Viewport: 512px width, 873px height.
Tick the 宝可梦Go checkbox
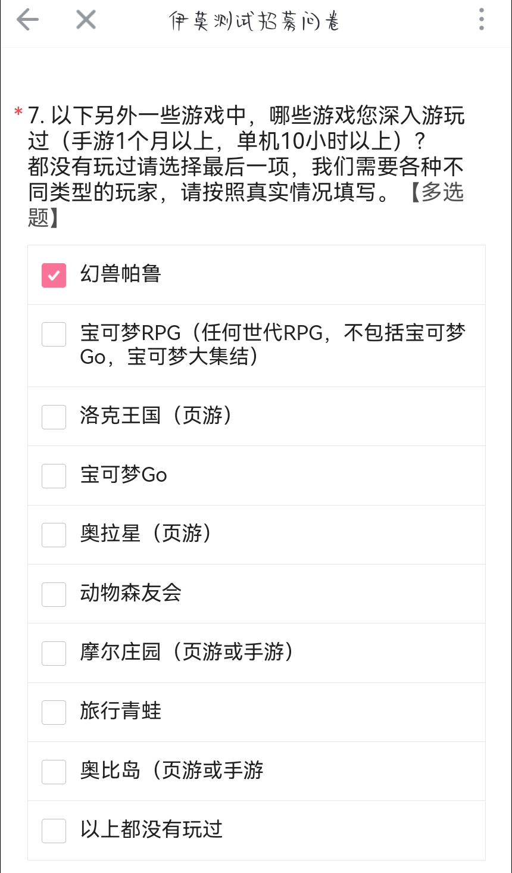[54, 476]
